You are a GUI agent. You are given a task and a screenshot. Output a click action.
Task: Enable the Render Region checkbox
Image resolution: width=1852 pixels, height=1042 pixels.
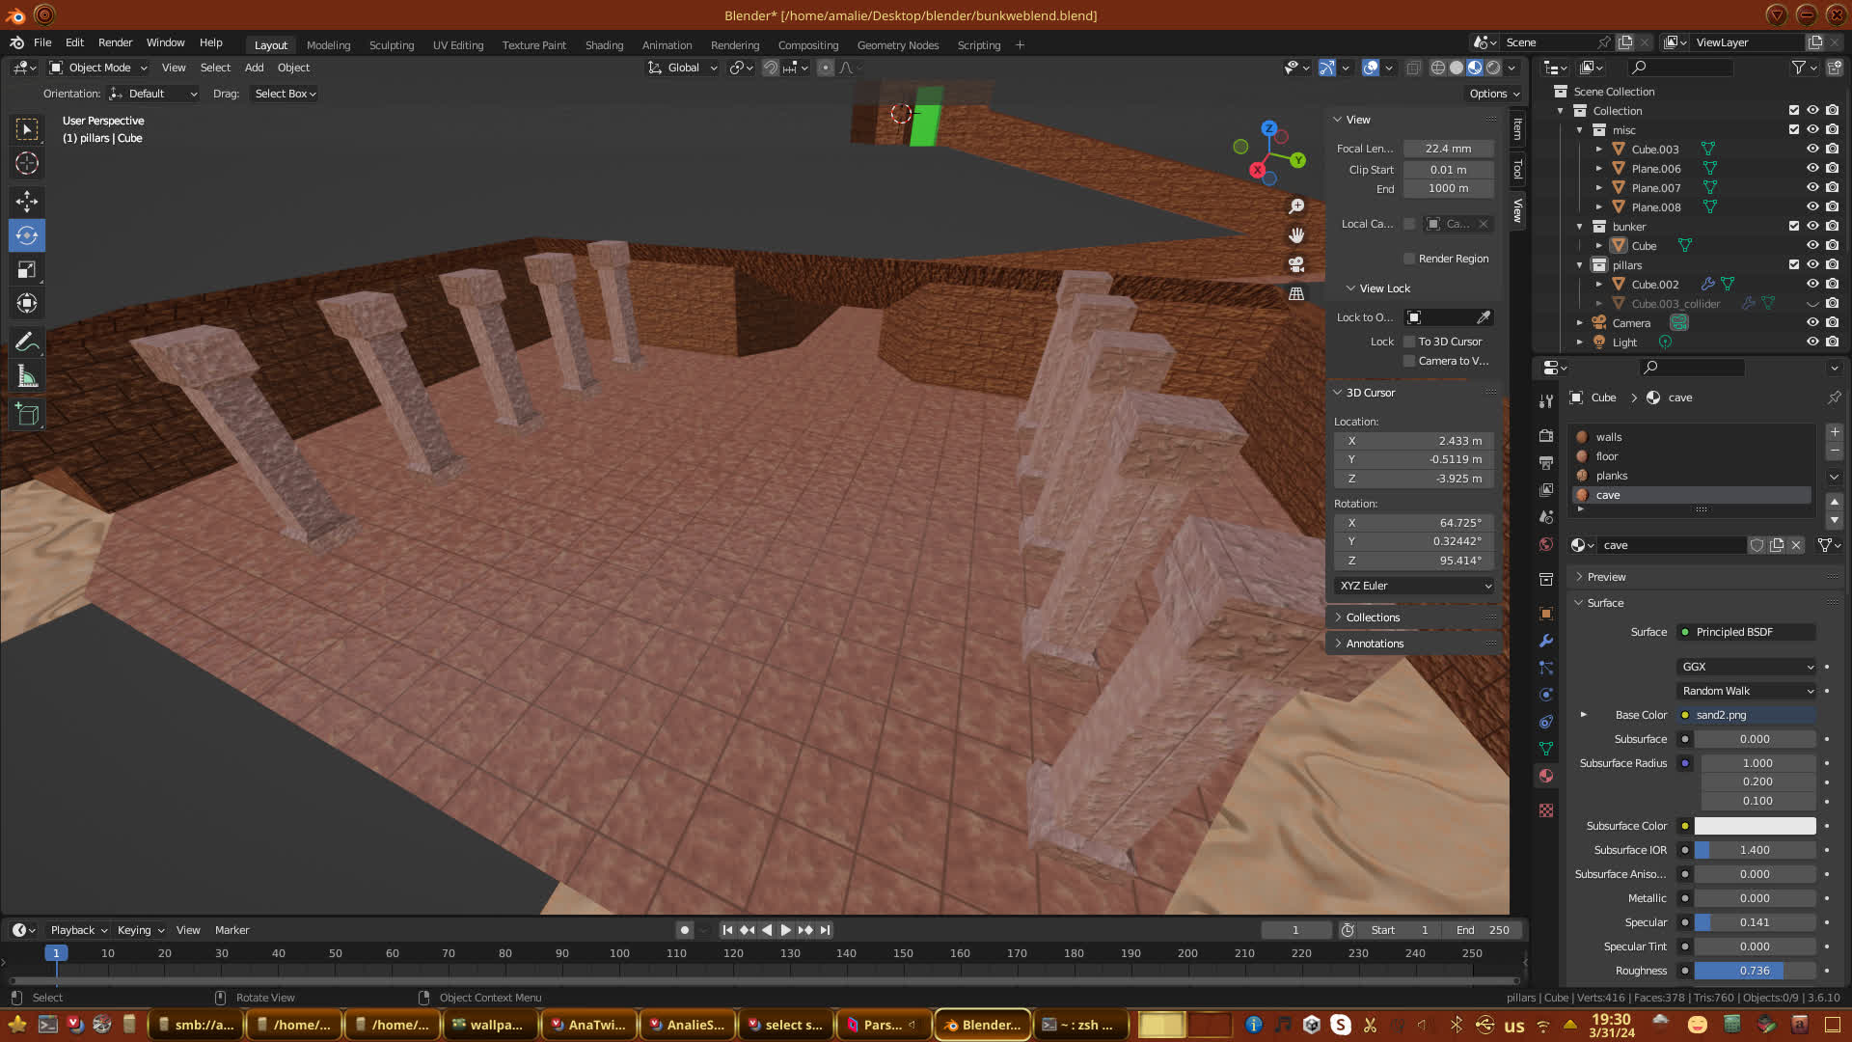pos(1409,259)
